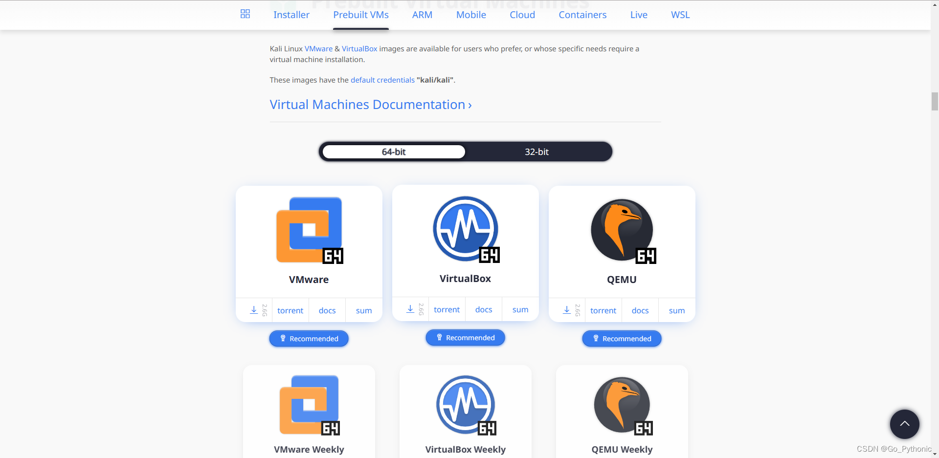This screenshot has height=458, width=939.
Task: Click the VMware Weekly logo image
Action: pos(310,405)
